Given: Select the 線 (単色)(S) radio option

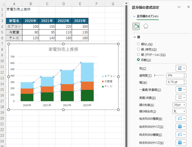Looking at the screenshot, I should pos(138,49).
